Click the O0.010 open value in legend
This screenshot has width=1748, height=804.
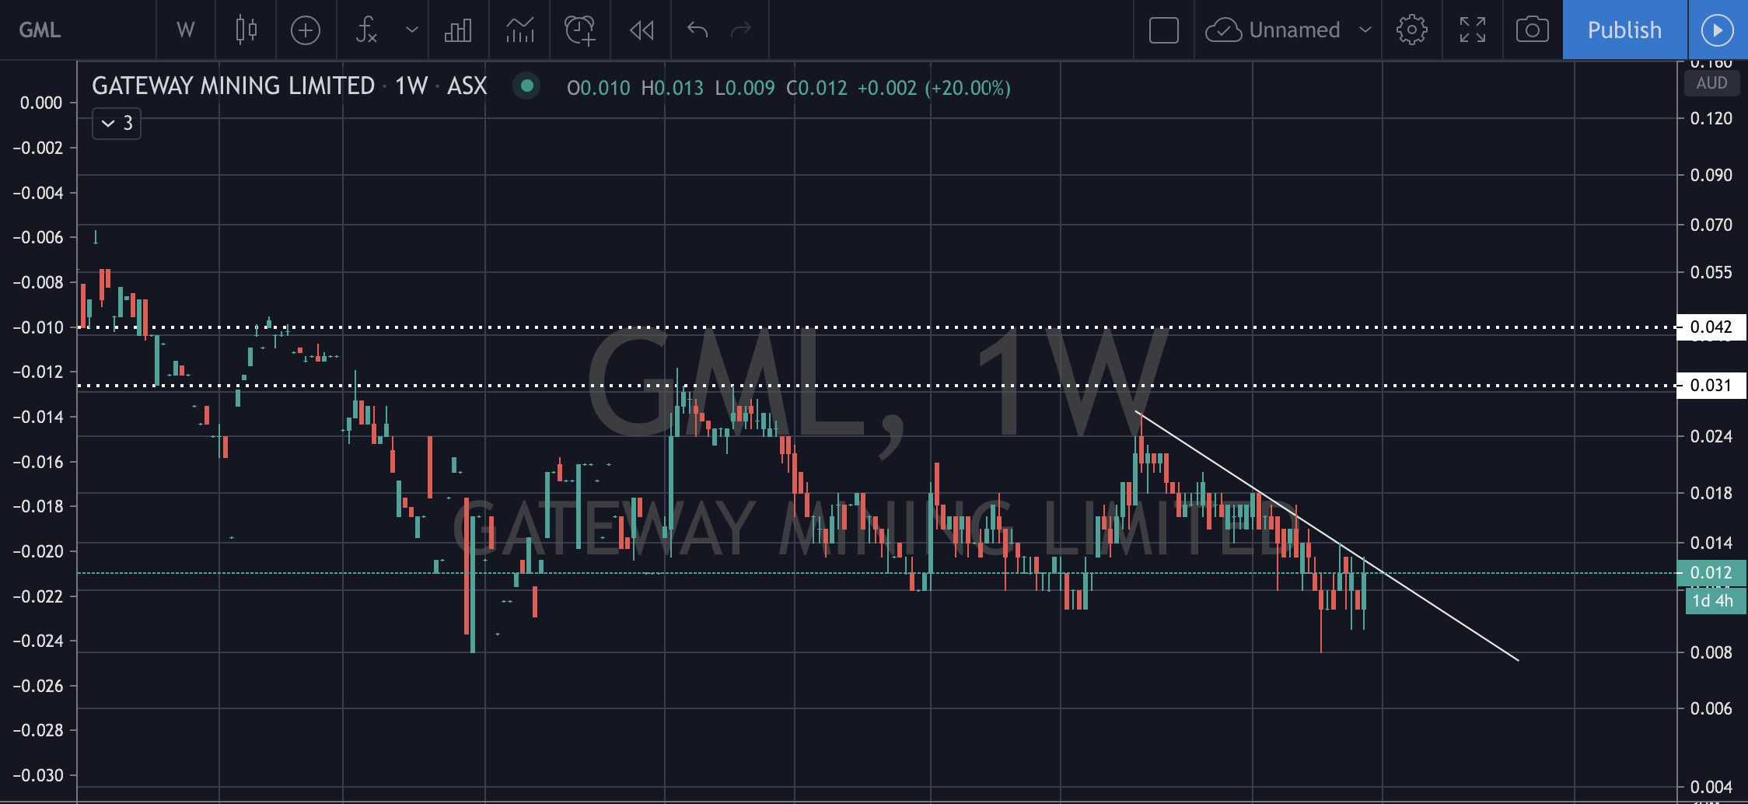pos(598,88)
